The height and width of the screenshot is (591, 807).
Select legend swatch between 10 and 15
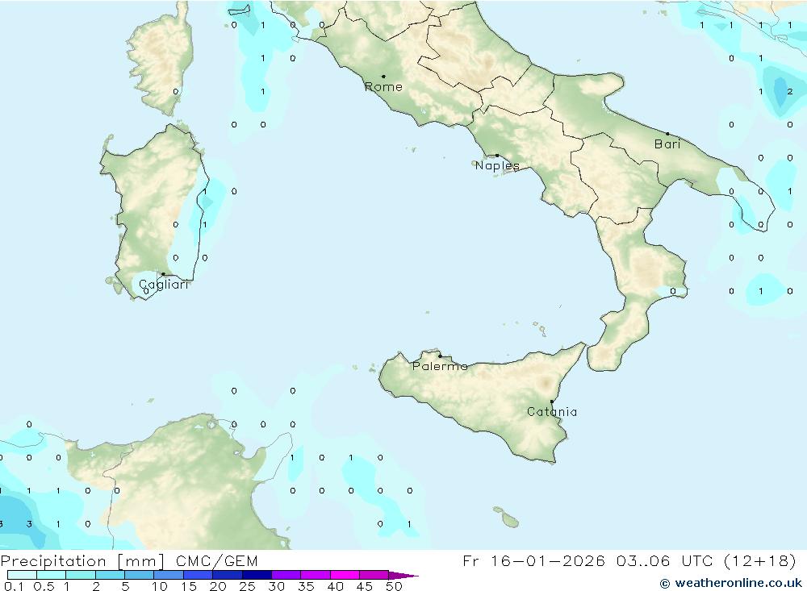click(x=169, y=575)
